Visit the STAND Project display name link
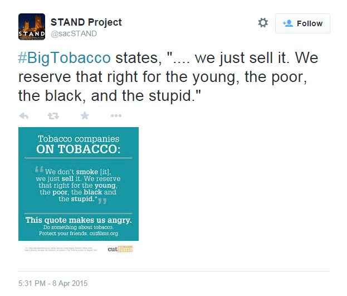347x296 pixels. pos(86,22)
